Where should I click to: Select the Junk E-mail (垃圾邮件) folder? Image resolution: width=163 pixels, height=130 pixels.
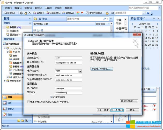[x=16, y=63]
